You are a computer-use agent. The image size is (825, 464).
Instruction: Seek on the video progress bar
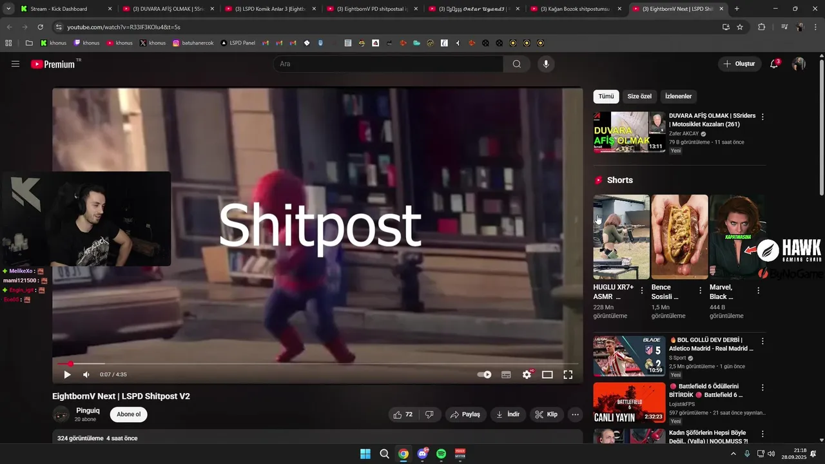tap(317, 364)
